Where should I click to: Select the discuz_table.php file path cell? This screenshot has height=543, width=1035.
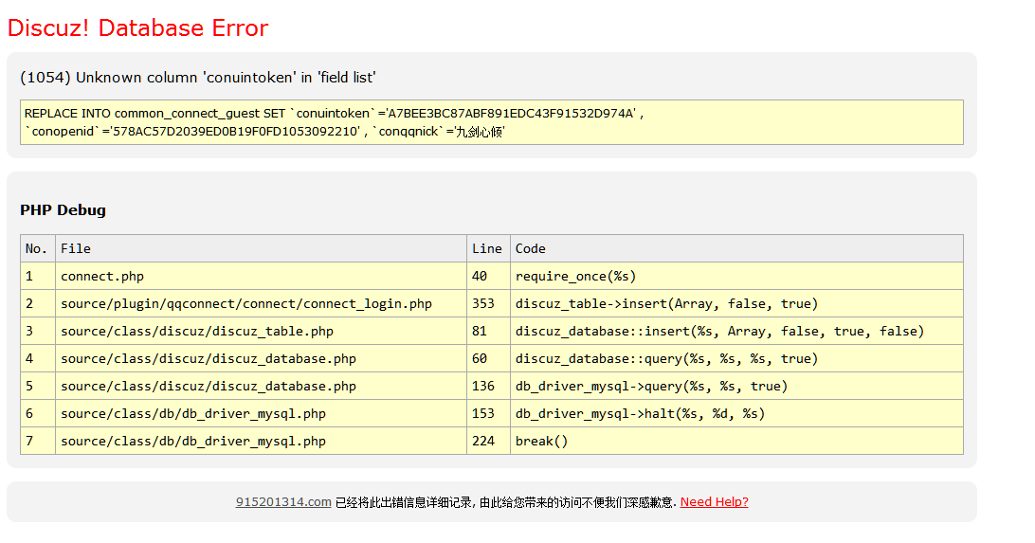(x=196, y=331)
